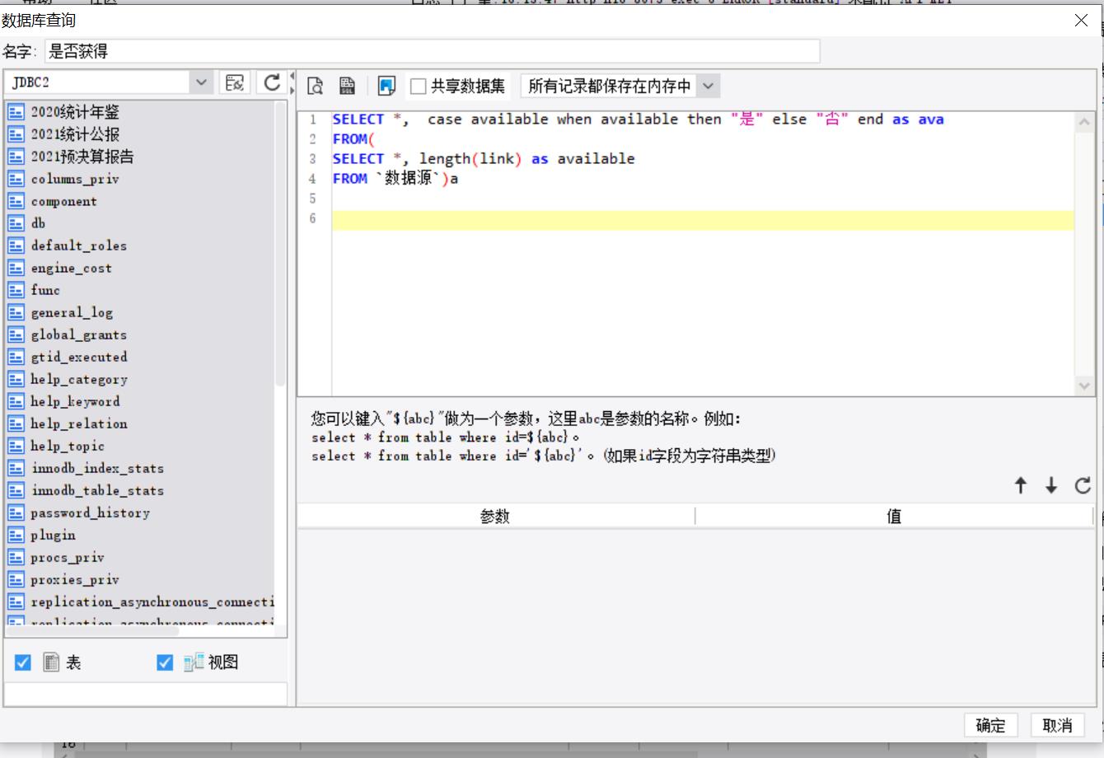Click table icon beside columns_priv
1104x758 pixels.
click(x=16, y=179)
